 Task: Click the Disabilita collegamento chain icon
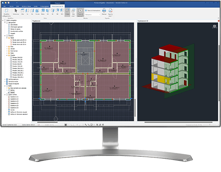click(x=6, y=11)
